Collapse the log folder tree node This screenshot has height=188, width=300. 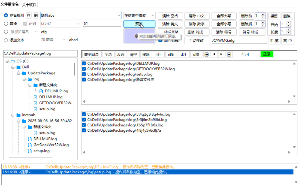point(24,79)
